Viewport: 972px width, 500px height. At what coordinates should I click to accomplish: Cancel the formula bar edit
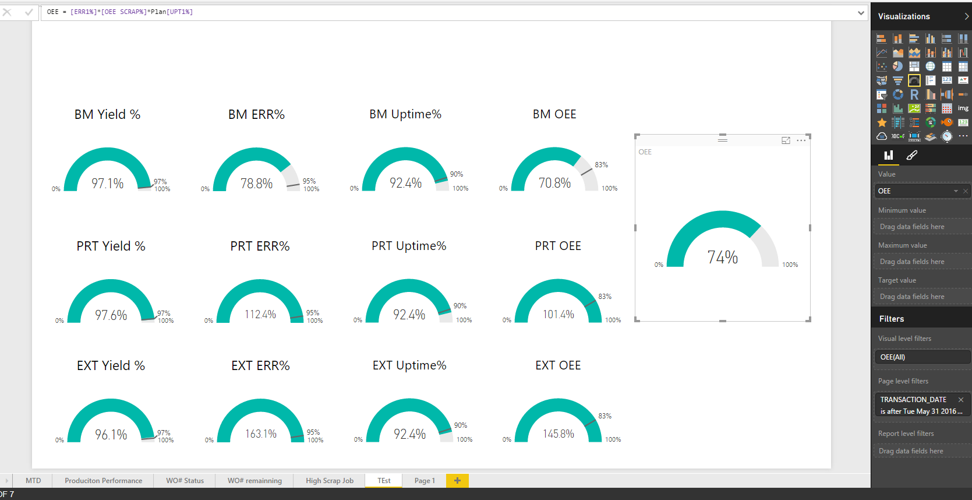click(x=7, y=12)
